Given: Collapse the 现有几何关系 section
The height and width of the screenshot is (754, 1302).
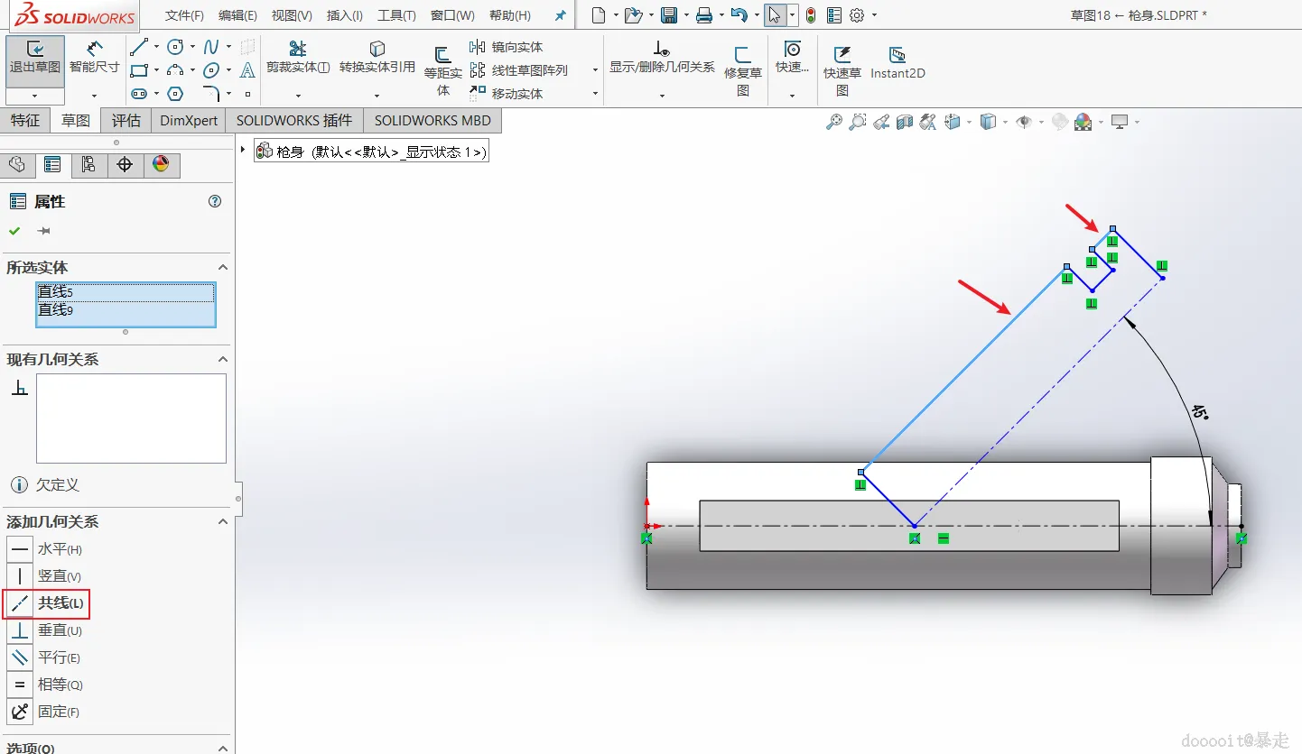Looking at the screenshot, I should 222,360.
